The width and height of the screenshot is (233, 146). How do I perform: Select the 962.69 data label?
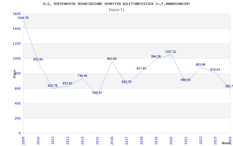pos(112,59)
